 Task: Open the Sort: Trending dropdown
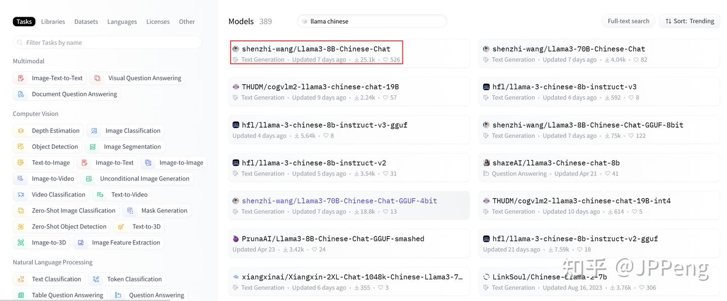point(690,21)
